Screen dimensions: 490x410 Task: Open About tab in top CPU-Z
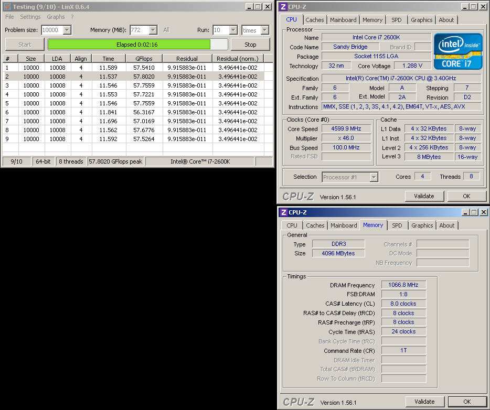pyautogui.click(x=446, y=20)
